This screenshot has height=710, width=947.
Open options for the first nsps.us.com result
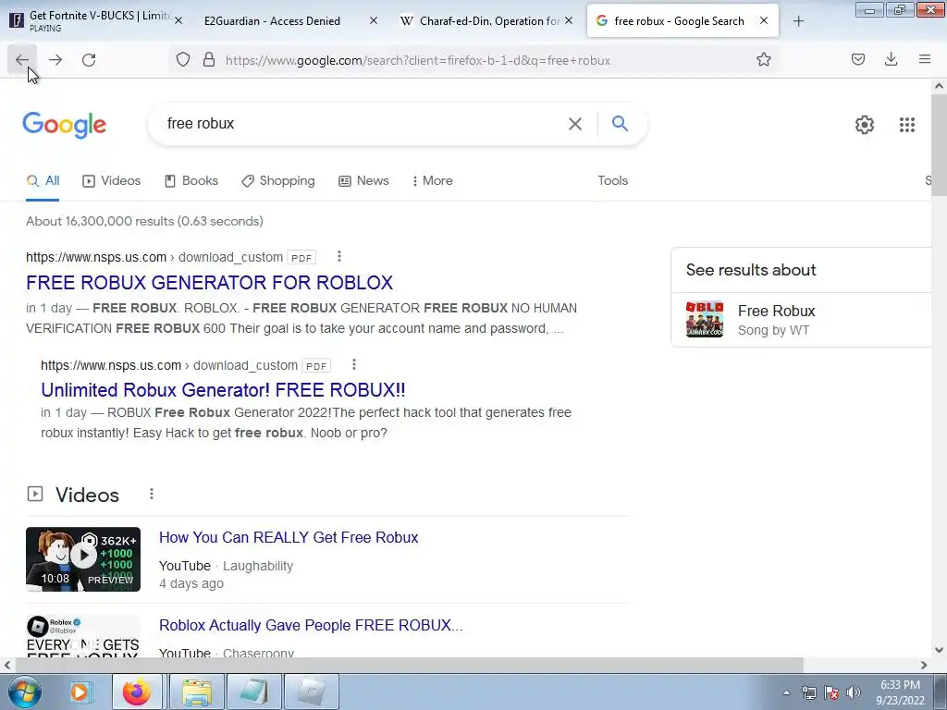click(339, 257)
